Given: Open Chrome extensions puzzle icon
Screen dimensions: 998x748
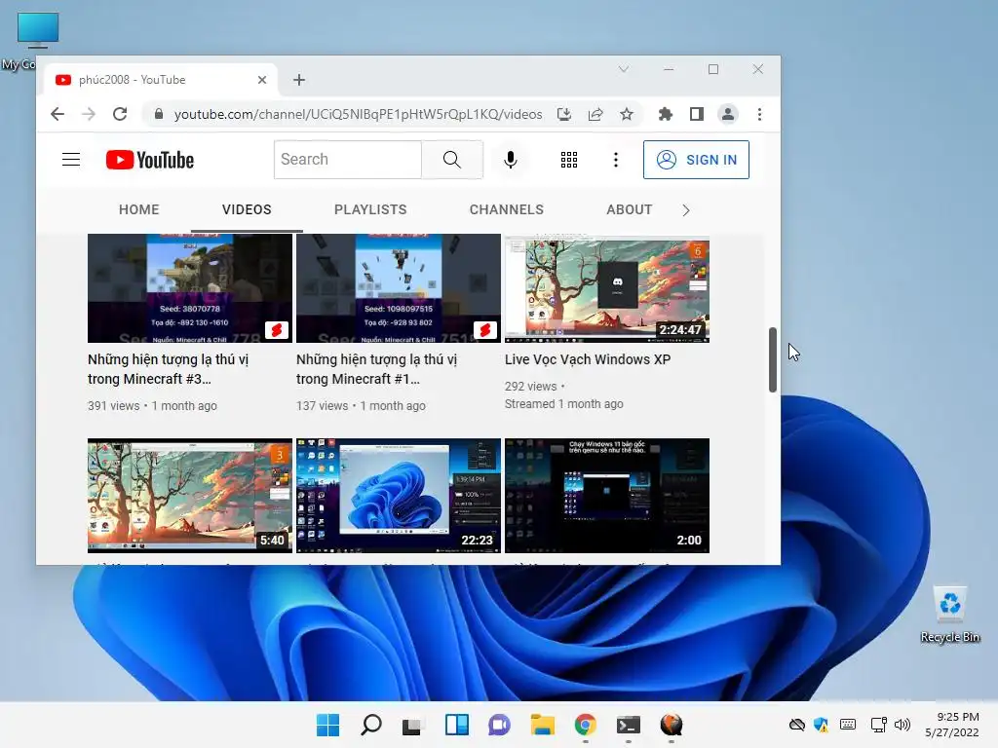Looking at the screenshot, I should point(665,114).
